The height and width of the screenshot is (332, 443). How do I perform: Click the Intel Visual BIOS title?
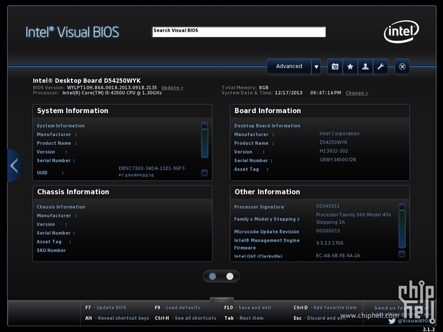coord(72,32)
